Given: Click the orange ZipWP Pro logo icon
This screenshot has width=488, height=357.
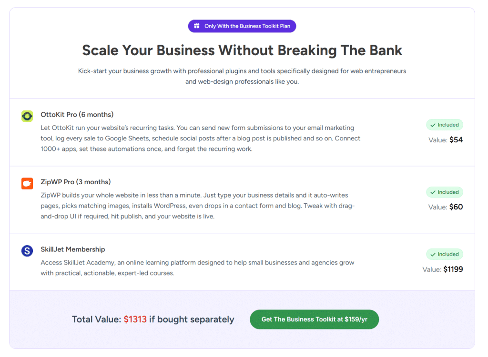Looking at the screenshot, I should (27, 183).
